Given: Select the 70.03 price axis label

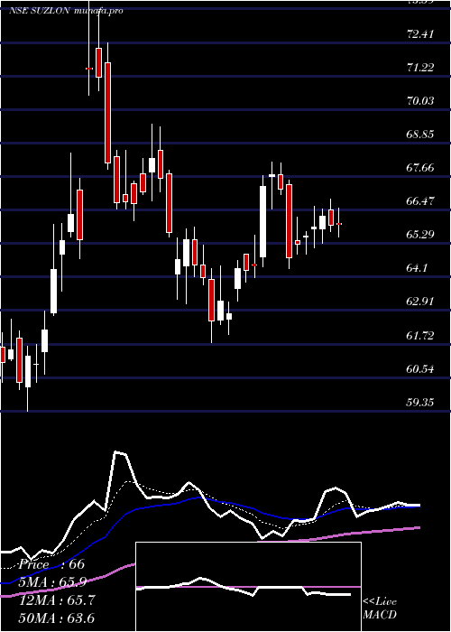Looking at the screenshot, I should pyautogui.click(x=420, y=100).
